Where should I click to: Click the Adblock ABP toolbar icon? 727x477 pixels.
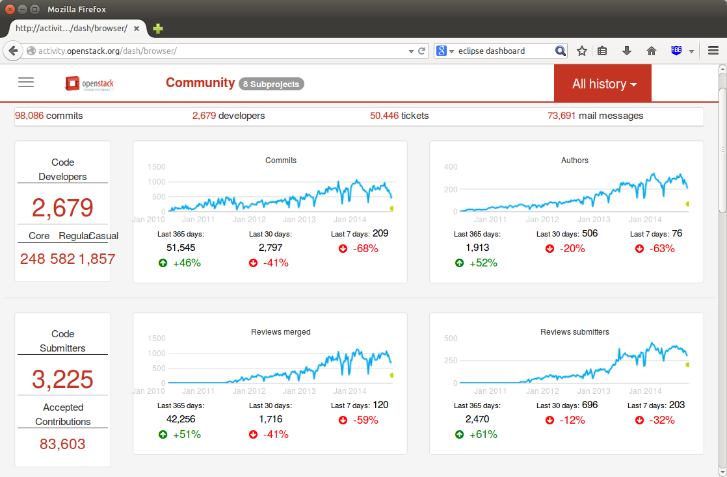click(676, 51)
